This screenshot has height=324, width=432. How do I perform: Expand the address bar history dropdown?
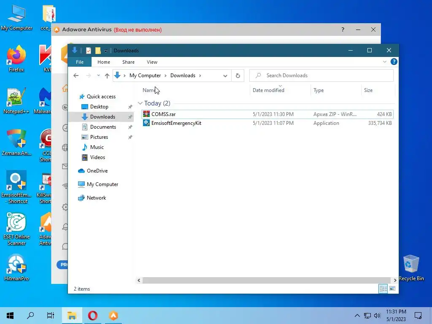225,76
